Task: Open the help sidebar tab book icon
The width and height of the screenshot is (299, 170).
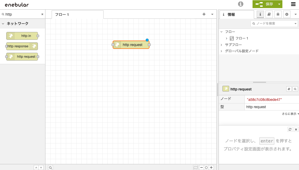Action: (269, 14)
